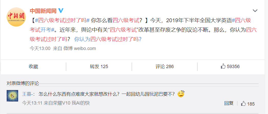
Task: Expand the post options chevron arrow
Action: pyautogui.click(x=255, y=11)
